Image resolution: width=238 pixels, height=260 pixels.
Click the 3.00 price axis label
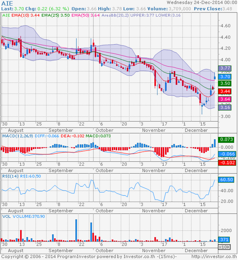click(x=225, y=117)
